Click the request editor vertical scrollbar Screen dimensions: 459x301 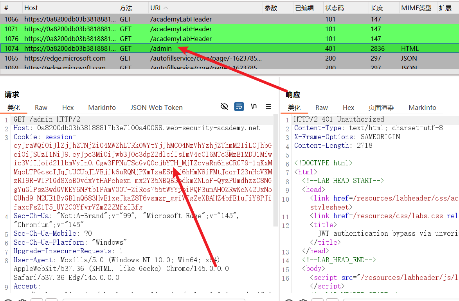coord(275,172)
